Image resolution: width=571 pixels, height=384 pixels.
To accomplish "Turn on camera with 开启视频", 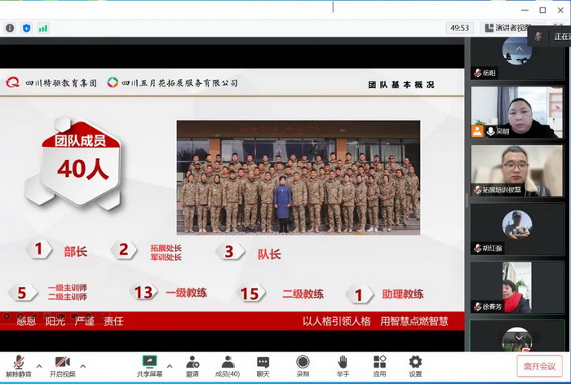I will 62,366.
